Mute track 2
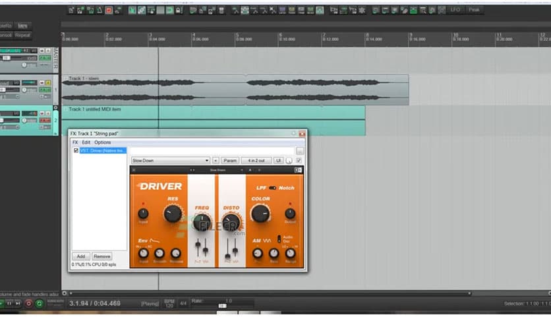Viewport: 551px width, 319px height. (x=42, y=113)
